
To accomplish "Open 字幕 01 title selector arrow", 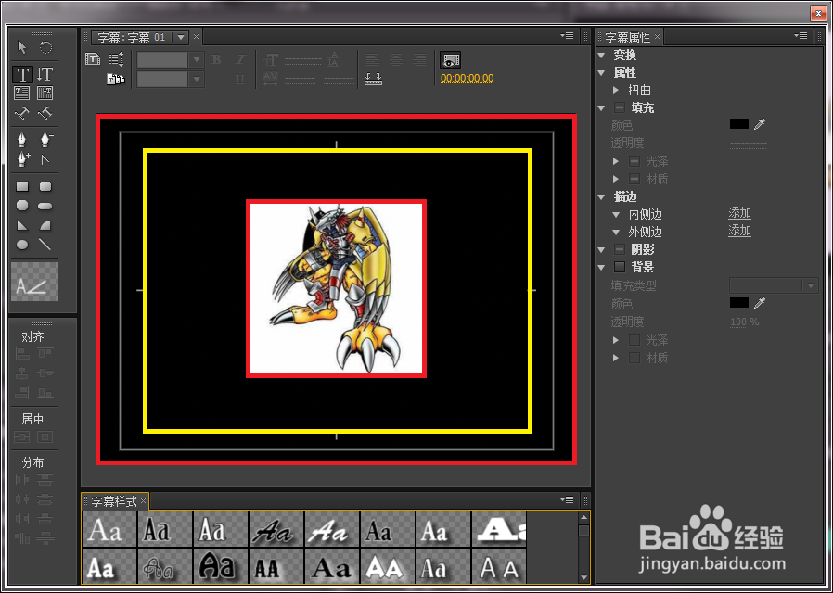I will [181, 38].
